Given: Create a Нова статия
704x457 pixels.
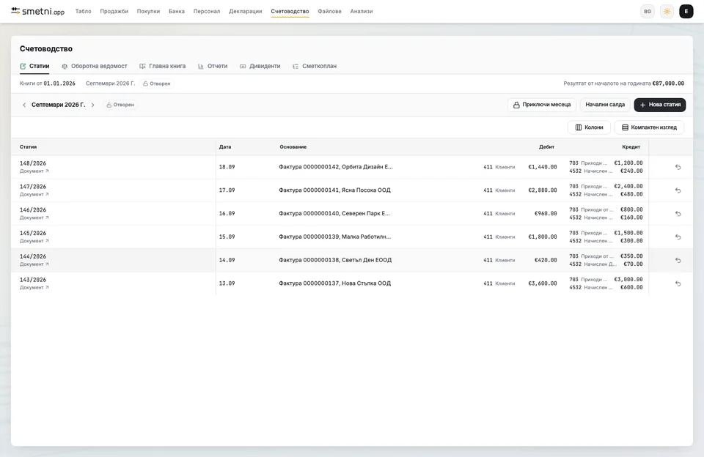Looking at the screenshot, I should [659, 105].
